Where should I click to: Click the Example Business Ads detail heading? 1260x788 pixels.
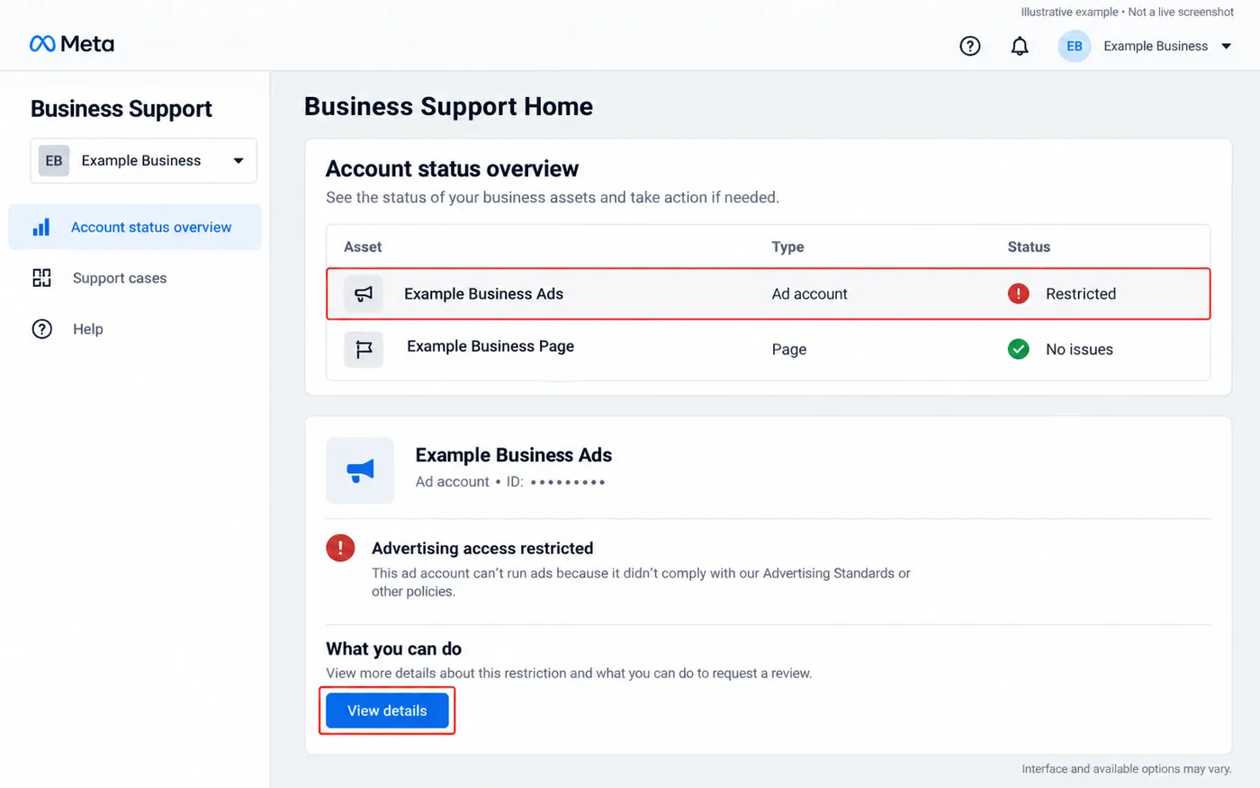(x=514, y=455)
